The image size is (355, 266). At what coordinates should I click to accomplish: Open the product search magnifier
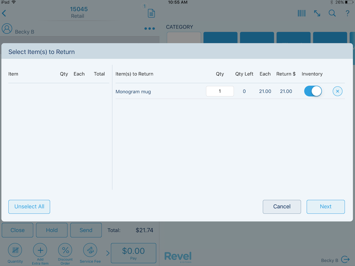coord(332,13)
